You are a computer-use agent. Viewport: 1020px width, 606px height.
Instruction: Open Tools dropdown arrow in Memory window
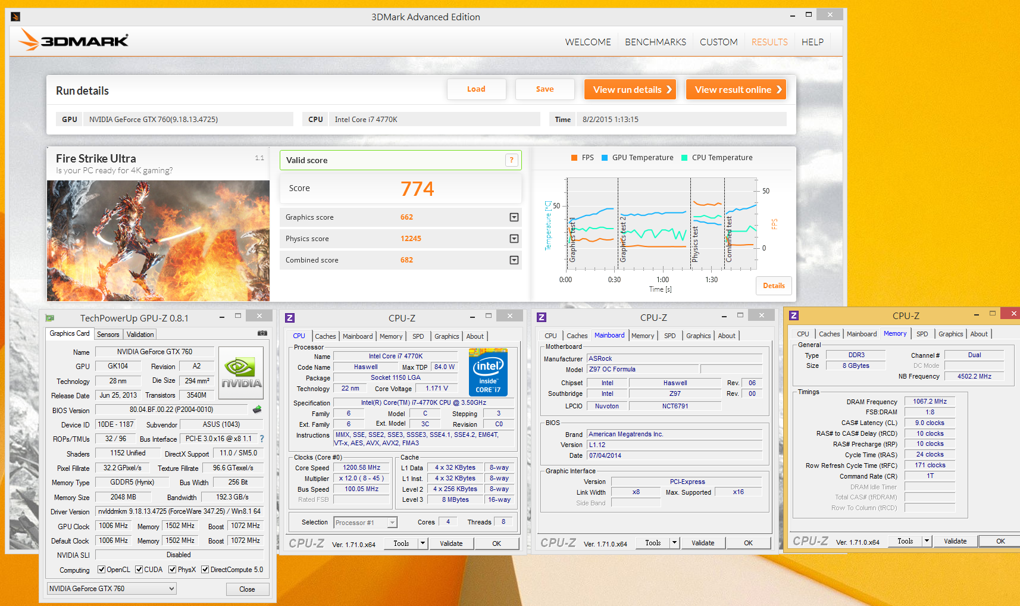[x=927, y=541]
